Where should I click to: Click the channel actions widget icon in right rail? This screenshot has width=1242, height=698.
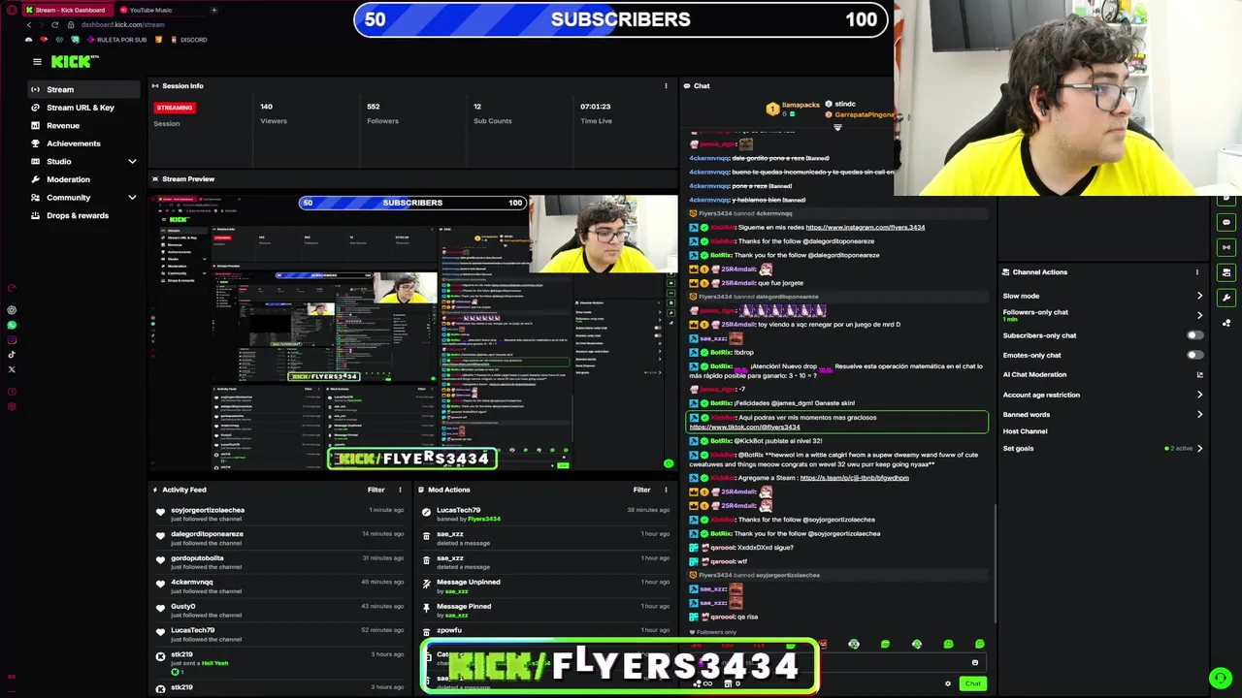tap(1226, 272)
